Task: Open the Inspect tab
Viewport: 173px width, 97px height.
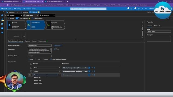Action: [x=34, y=41]
